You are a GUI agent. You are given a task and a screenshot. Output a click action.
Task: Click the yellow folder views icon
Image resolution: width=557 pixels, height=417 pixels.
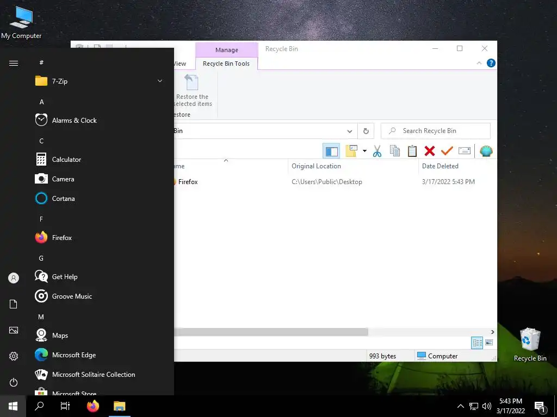point(352,151)
